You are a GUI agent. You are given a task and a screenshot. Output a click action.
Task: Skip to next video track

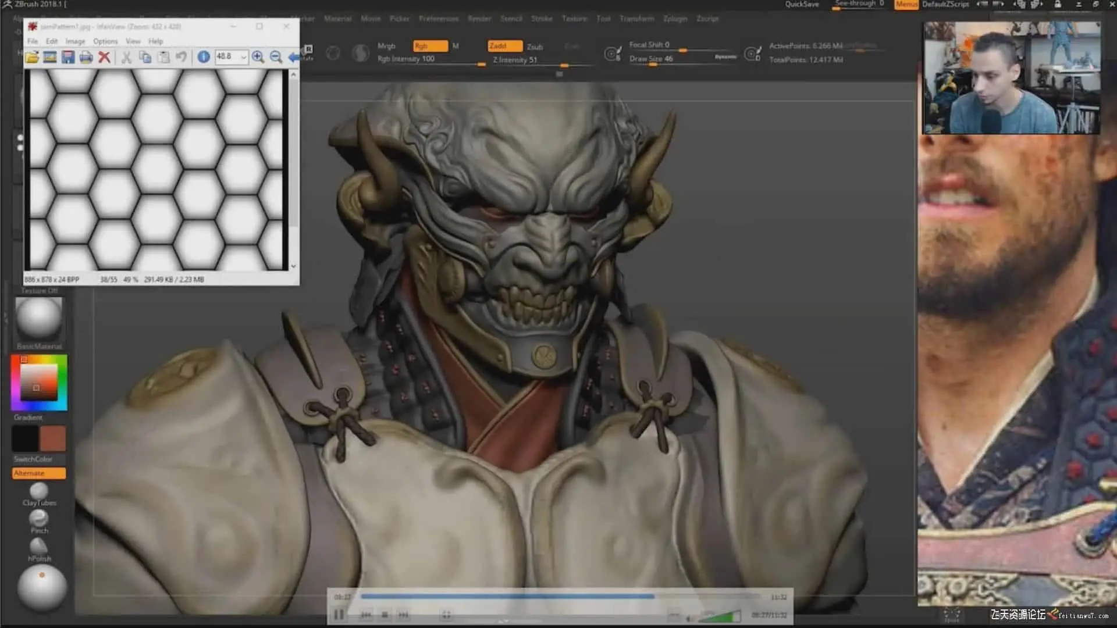[x=403, y=615]
